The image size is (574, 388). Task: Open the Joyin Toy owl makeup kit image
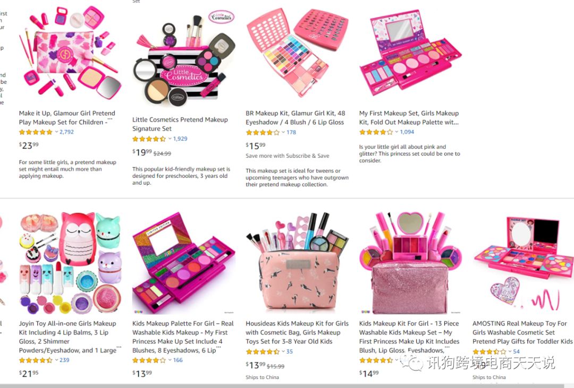(70, 263)
